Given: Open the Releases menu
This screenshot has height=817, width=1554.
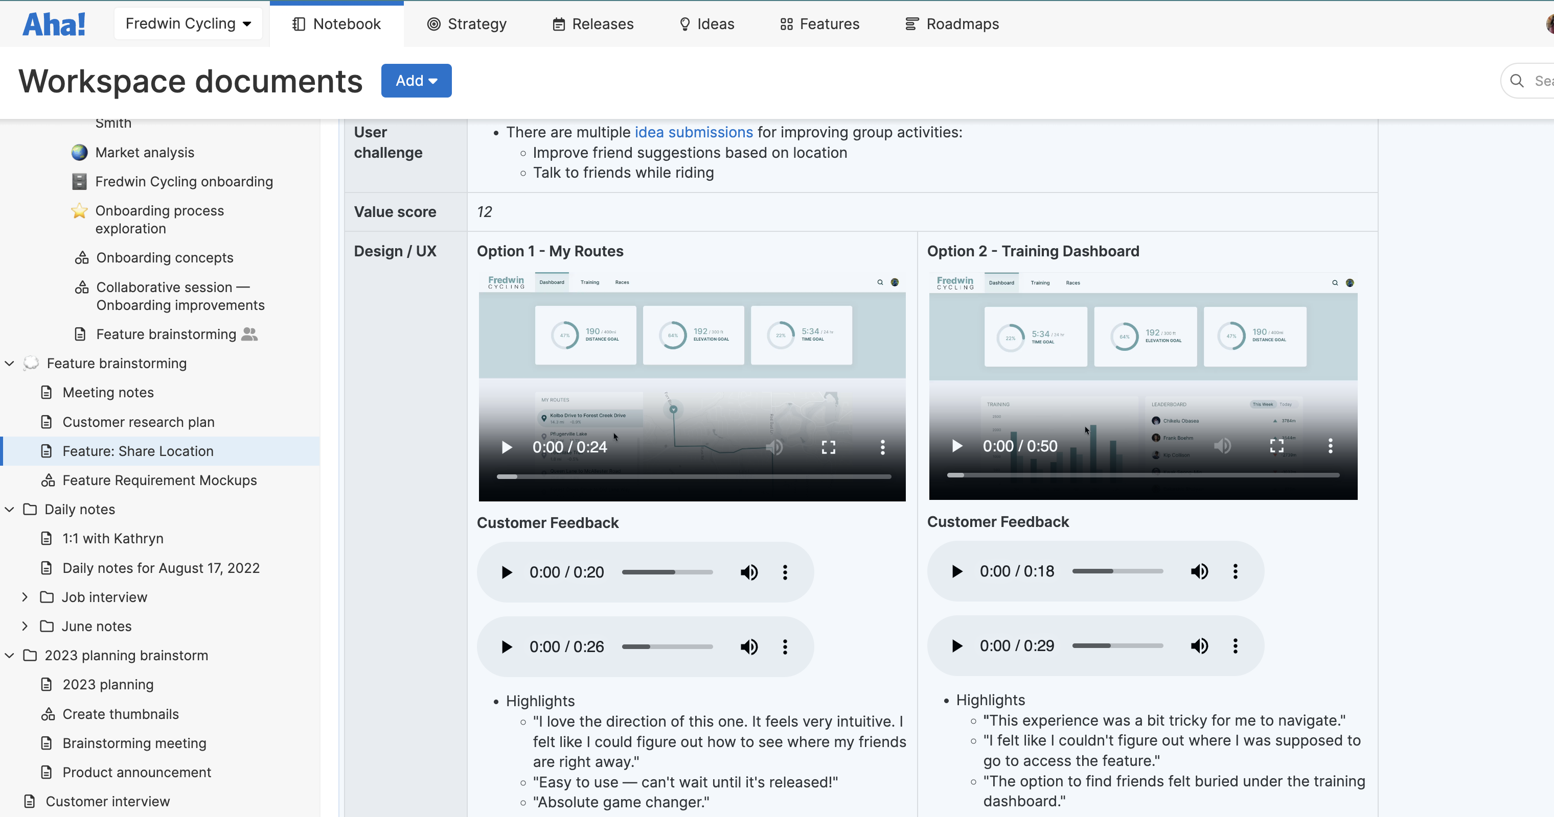Looking at the screenshot, I should 593,24.
